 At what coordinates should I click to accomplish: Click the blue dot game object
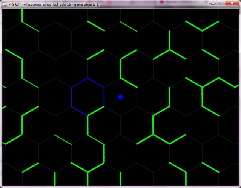pos(121,97)
